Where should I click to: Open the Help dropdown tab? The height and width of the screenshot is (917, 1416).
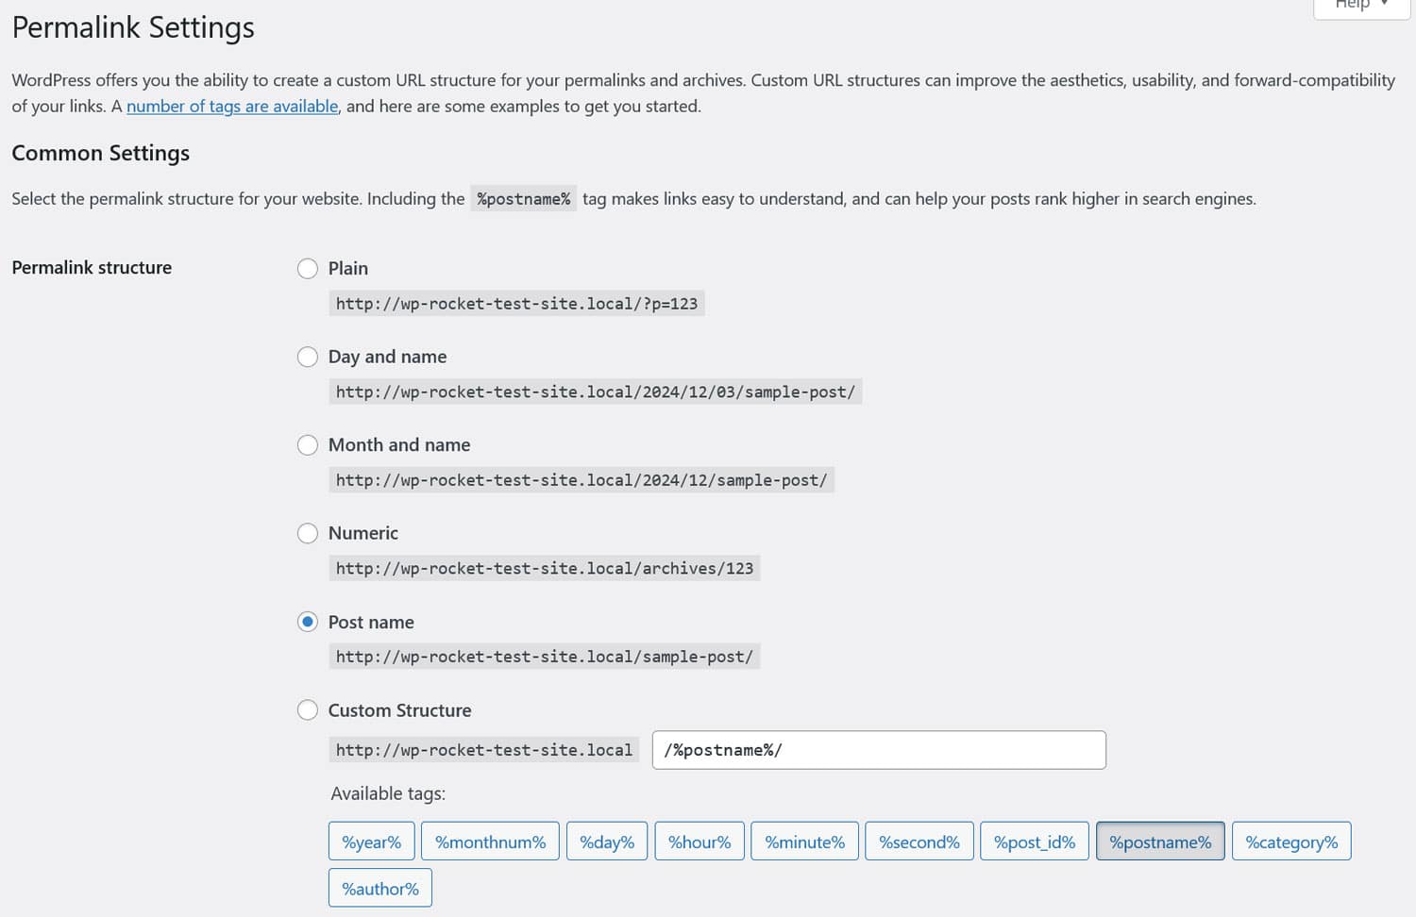click(1360, 6)
